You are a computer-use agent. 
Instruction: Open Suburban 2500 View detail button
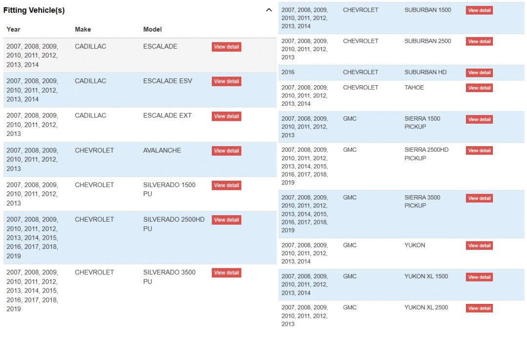pos(479,41)
